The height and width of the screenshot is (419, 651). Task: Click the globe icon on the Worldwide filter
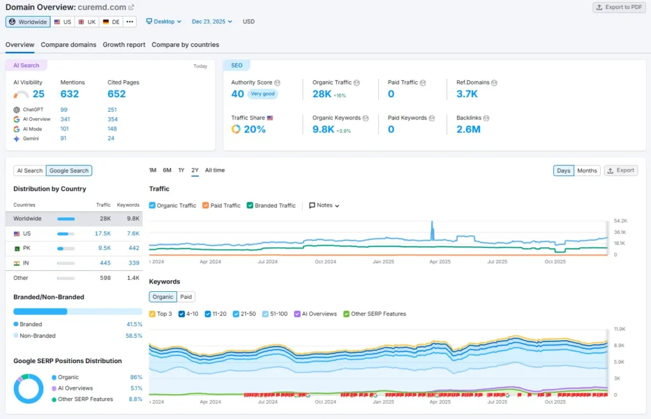(12, 22)
